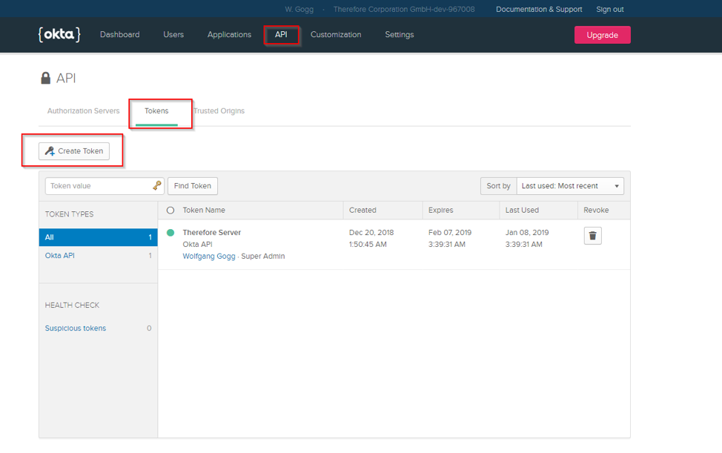
Task: Click Sign out in top bar
Action: 609,10
